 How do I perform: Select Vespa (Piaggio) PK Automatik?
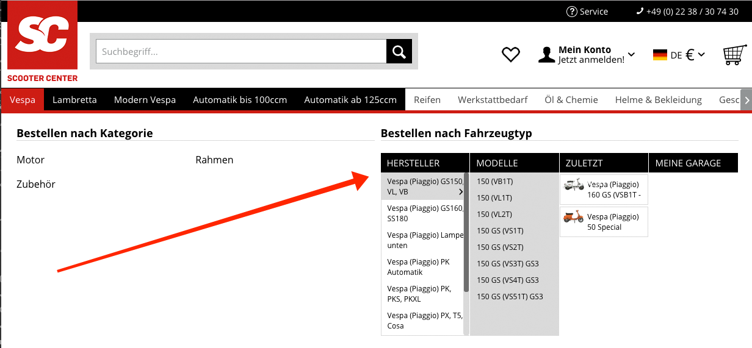click(423, 267)
